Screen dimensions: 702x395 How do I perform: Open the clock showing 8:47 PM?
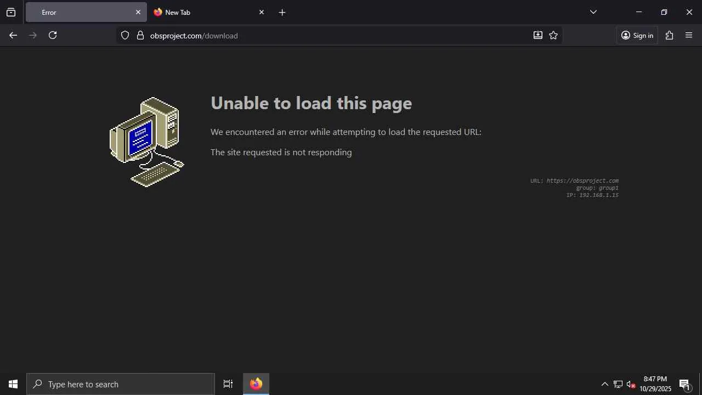click(655, 384)
